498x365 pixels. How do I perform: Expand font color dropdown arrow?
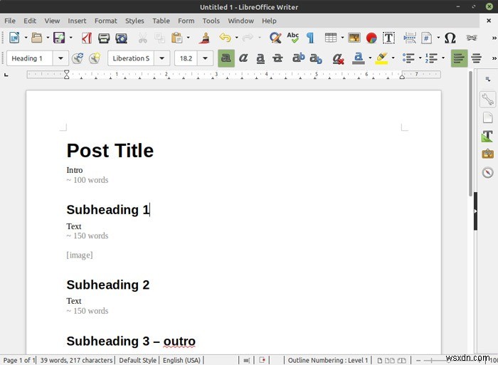[x=370, y=58]
